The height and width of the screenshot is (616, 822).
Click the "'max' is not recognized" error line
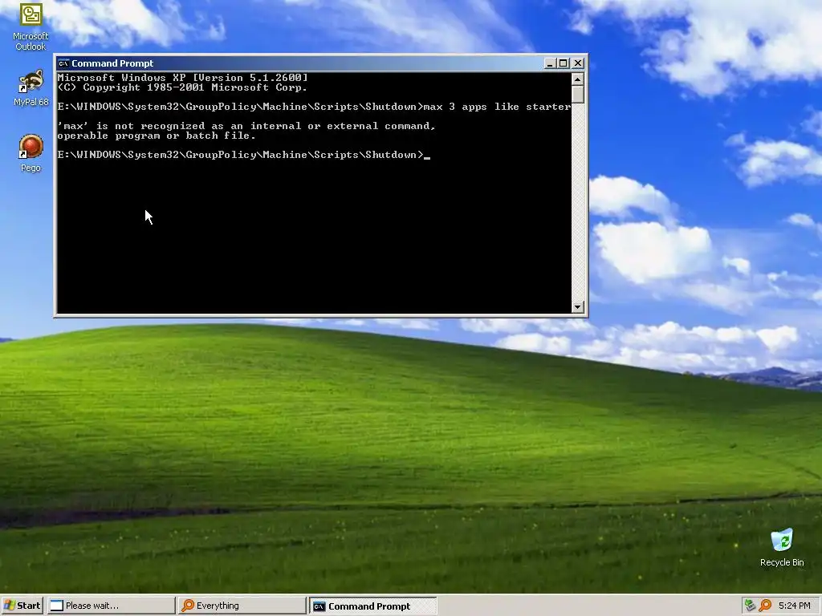pyautogui.click(x=246, y=126)
